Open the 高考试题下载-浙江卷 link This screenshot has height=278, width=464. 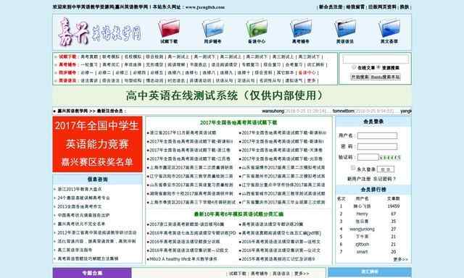[190, 150]
